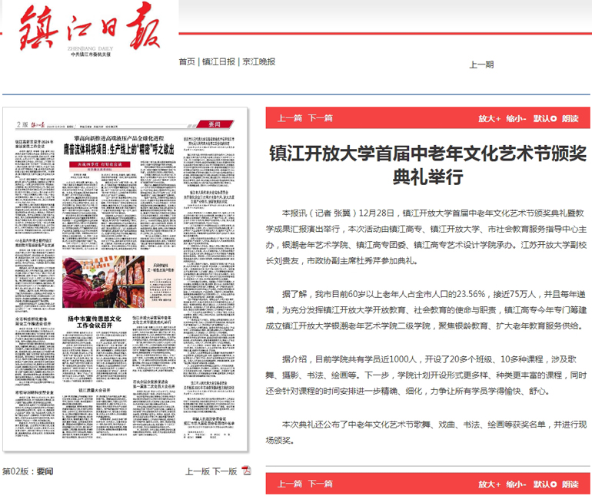The width and height of the screenshot is (592, 499).
Task: Click the article headline 镇江开放大学首届中老年文化艺术节颁奖典礼举行
Action: 427,165
